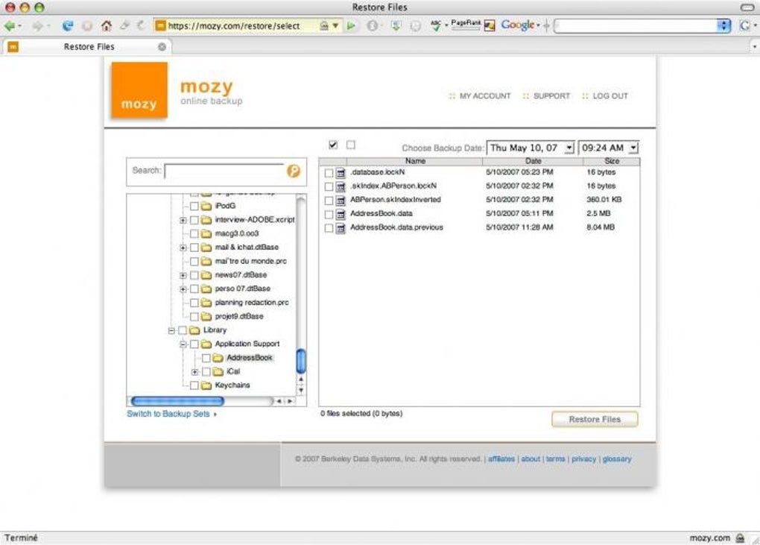Reload the page with the blue refresh icon

coord(68,25)
